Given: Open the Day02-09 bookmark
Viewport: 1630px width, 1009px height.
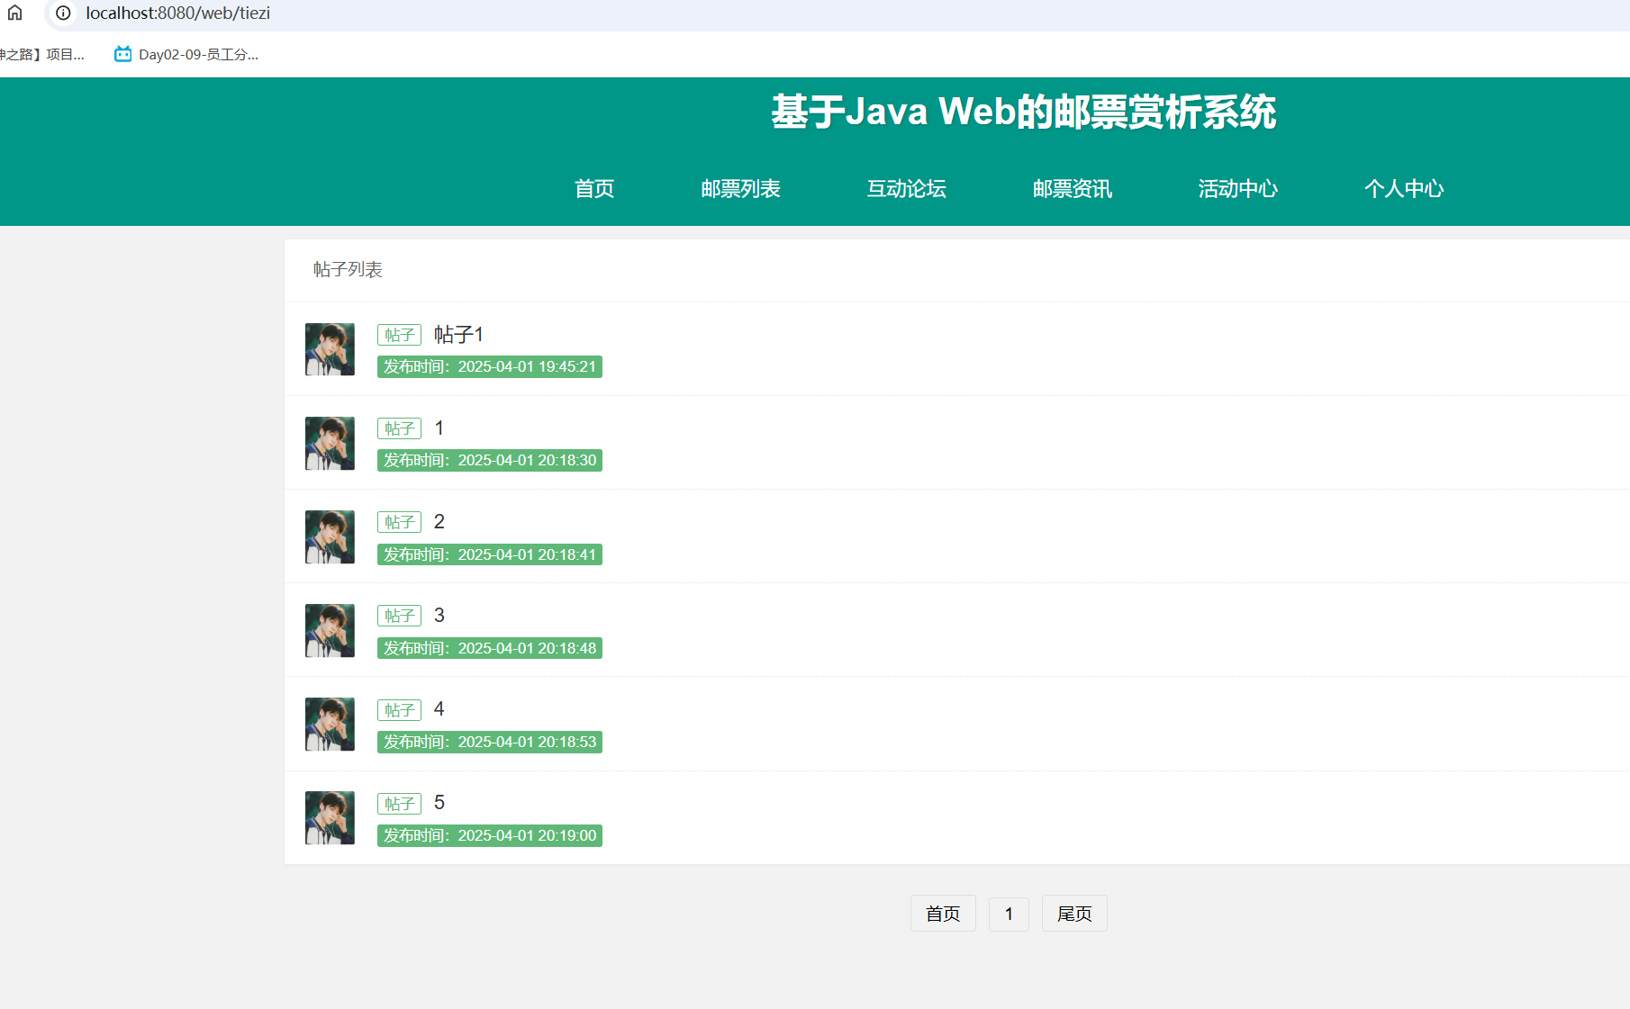Looking at the screenshot, I should click(x=186, y=55).
